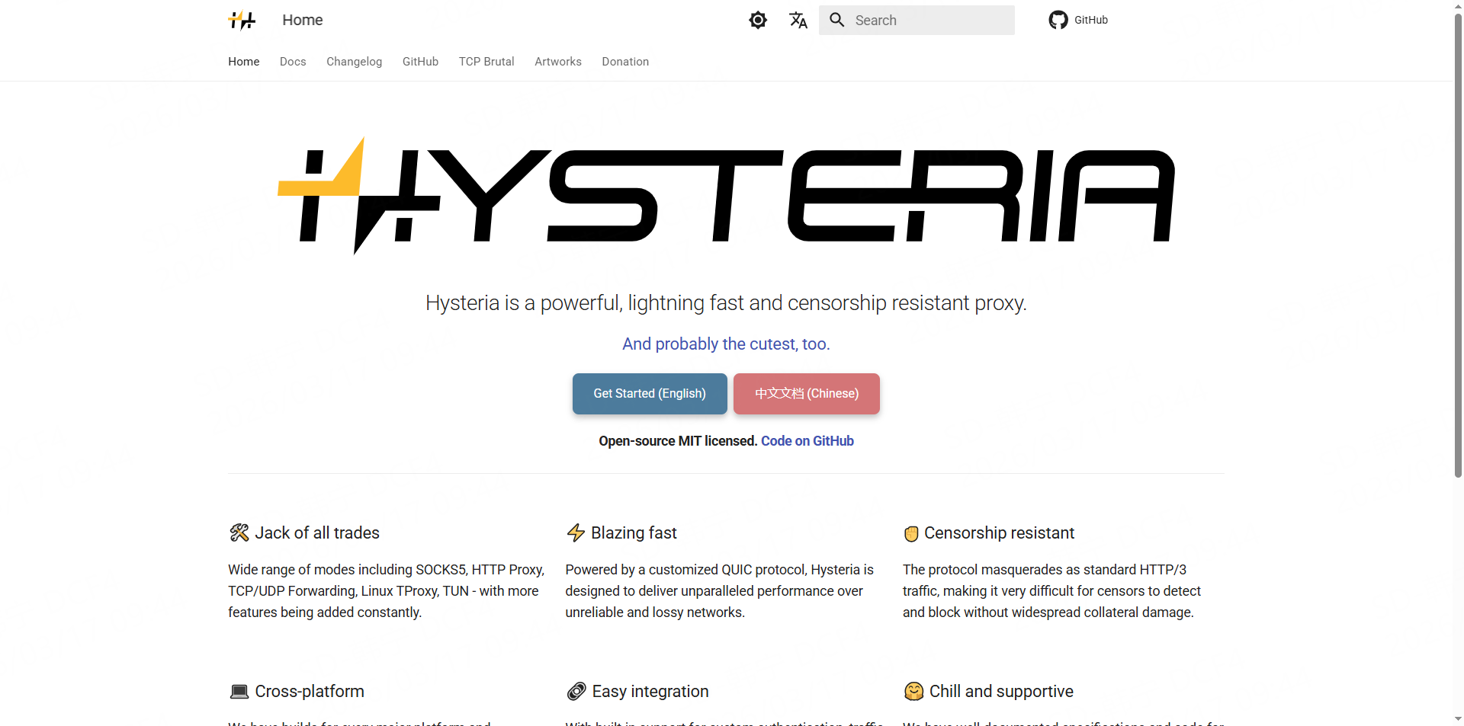Viewport: 1464px width, 726px height.
Task: Open the GitHub repository link with octocat icon
Action: [x=1078, y=20]
